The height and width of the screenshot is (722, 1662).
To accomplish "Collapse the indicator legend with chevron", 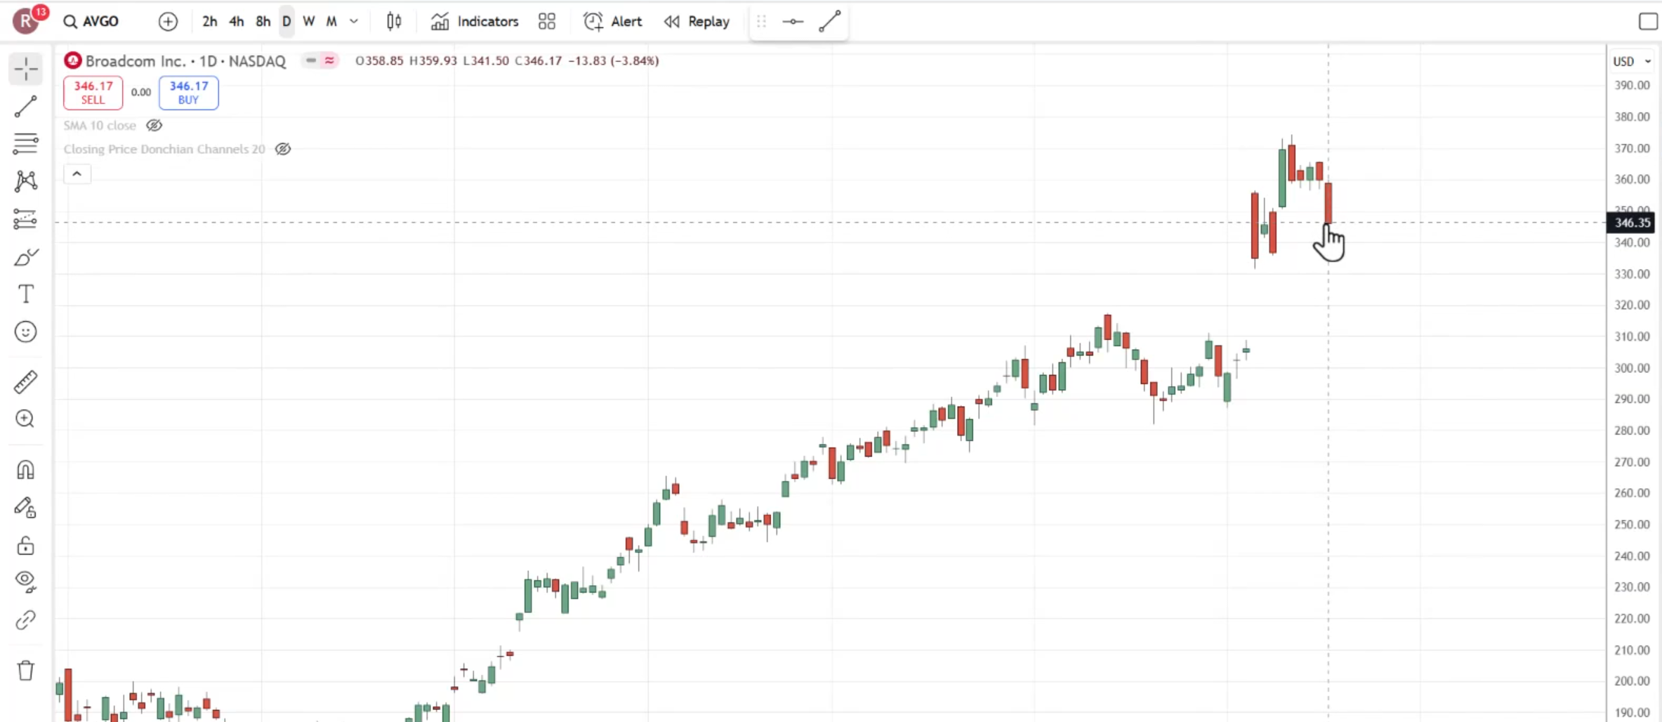I will pos(77,174).
